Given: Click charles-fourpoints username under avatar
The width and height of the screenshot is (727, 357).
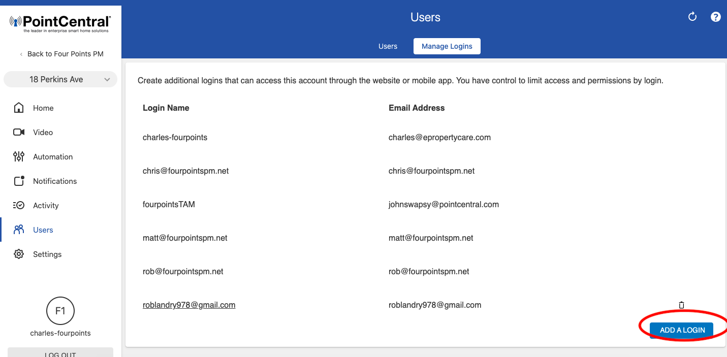Looking at the screenshot, I should click(60, 333).
